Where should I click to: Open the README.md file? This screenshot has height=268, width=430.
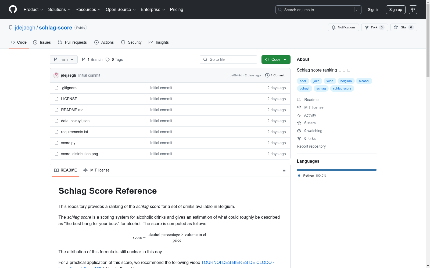(72, 110)
